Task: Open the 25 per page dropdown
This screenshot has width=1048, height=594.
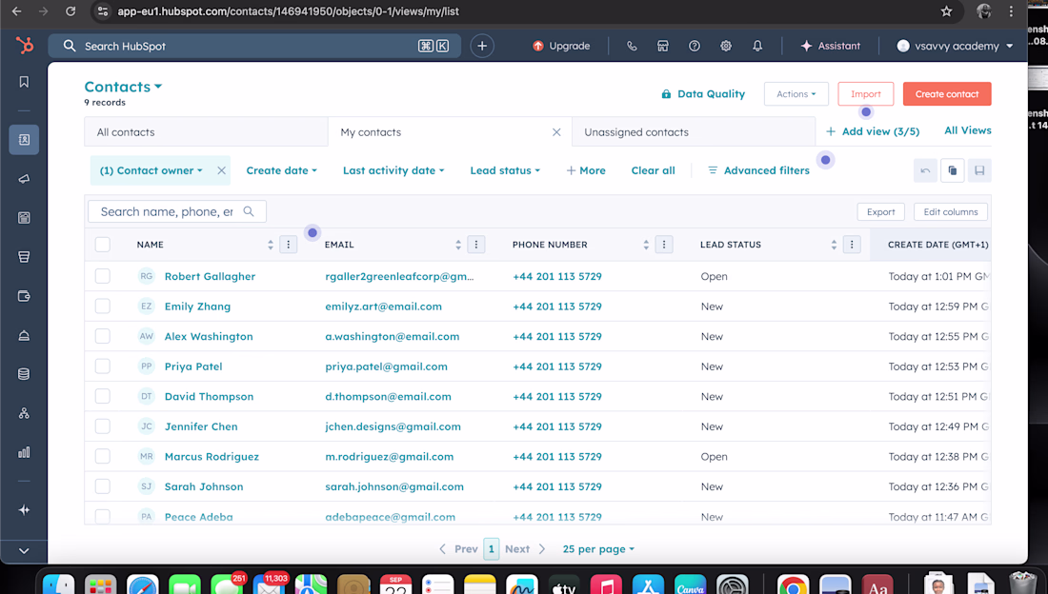Action: pyautogui.click(x=598, y=549)
